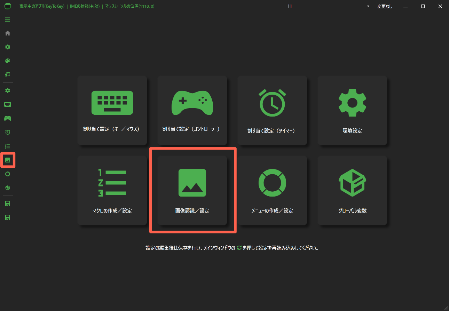Image resolution: width=449 pixels, height=311 pixels.
Task: Open 割り当て設定（キー／マウス） tile
Action: click(x=112, y=110)
